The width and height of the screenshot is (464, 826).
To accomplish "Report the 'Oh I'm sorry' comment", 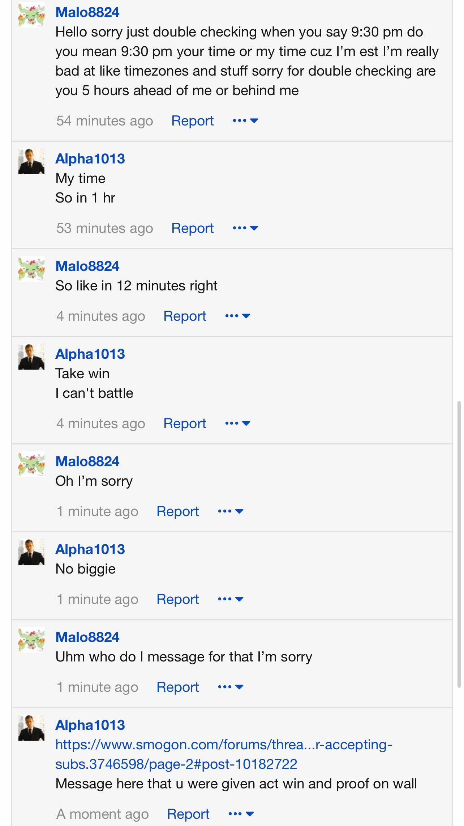I will click(178, 511).
